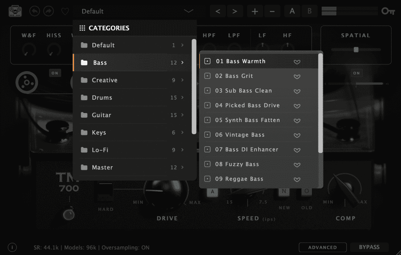Open the info icon in the bottom-left corner
Screen dimensions: 401x255
click(12, 247)
